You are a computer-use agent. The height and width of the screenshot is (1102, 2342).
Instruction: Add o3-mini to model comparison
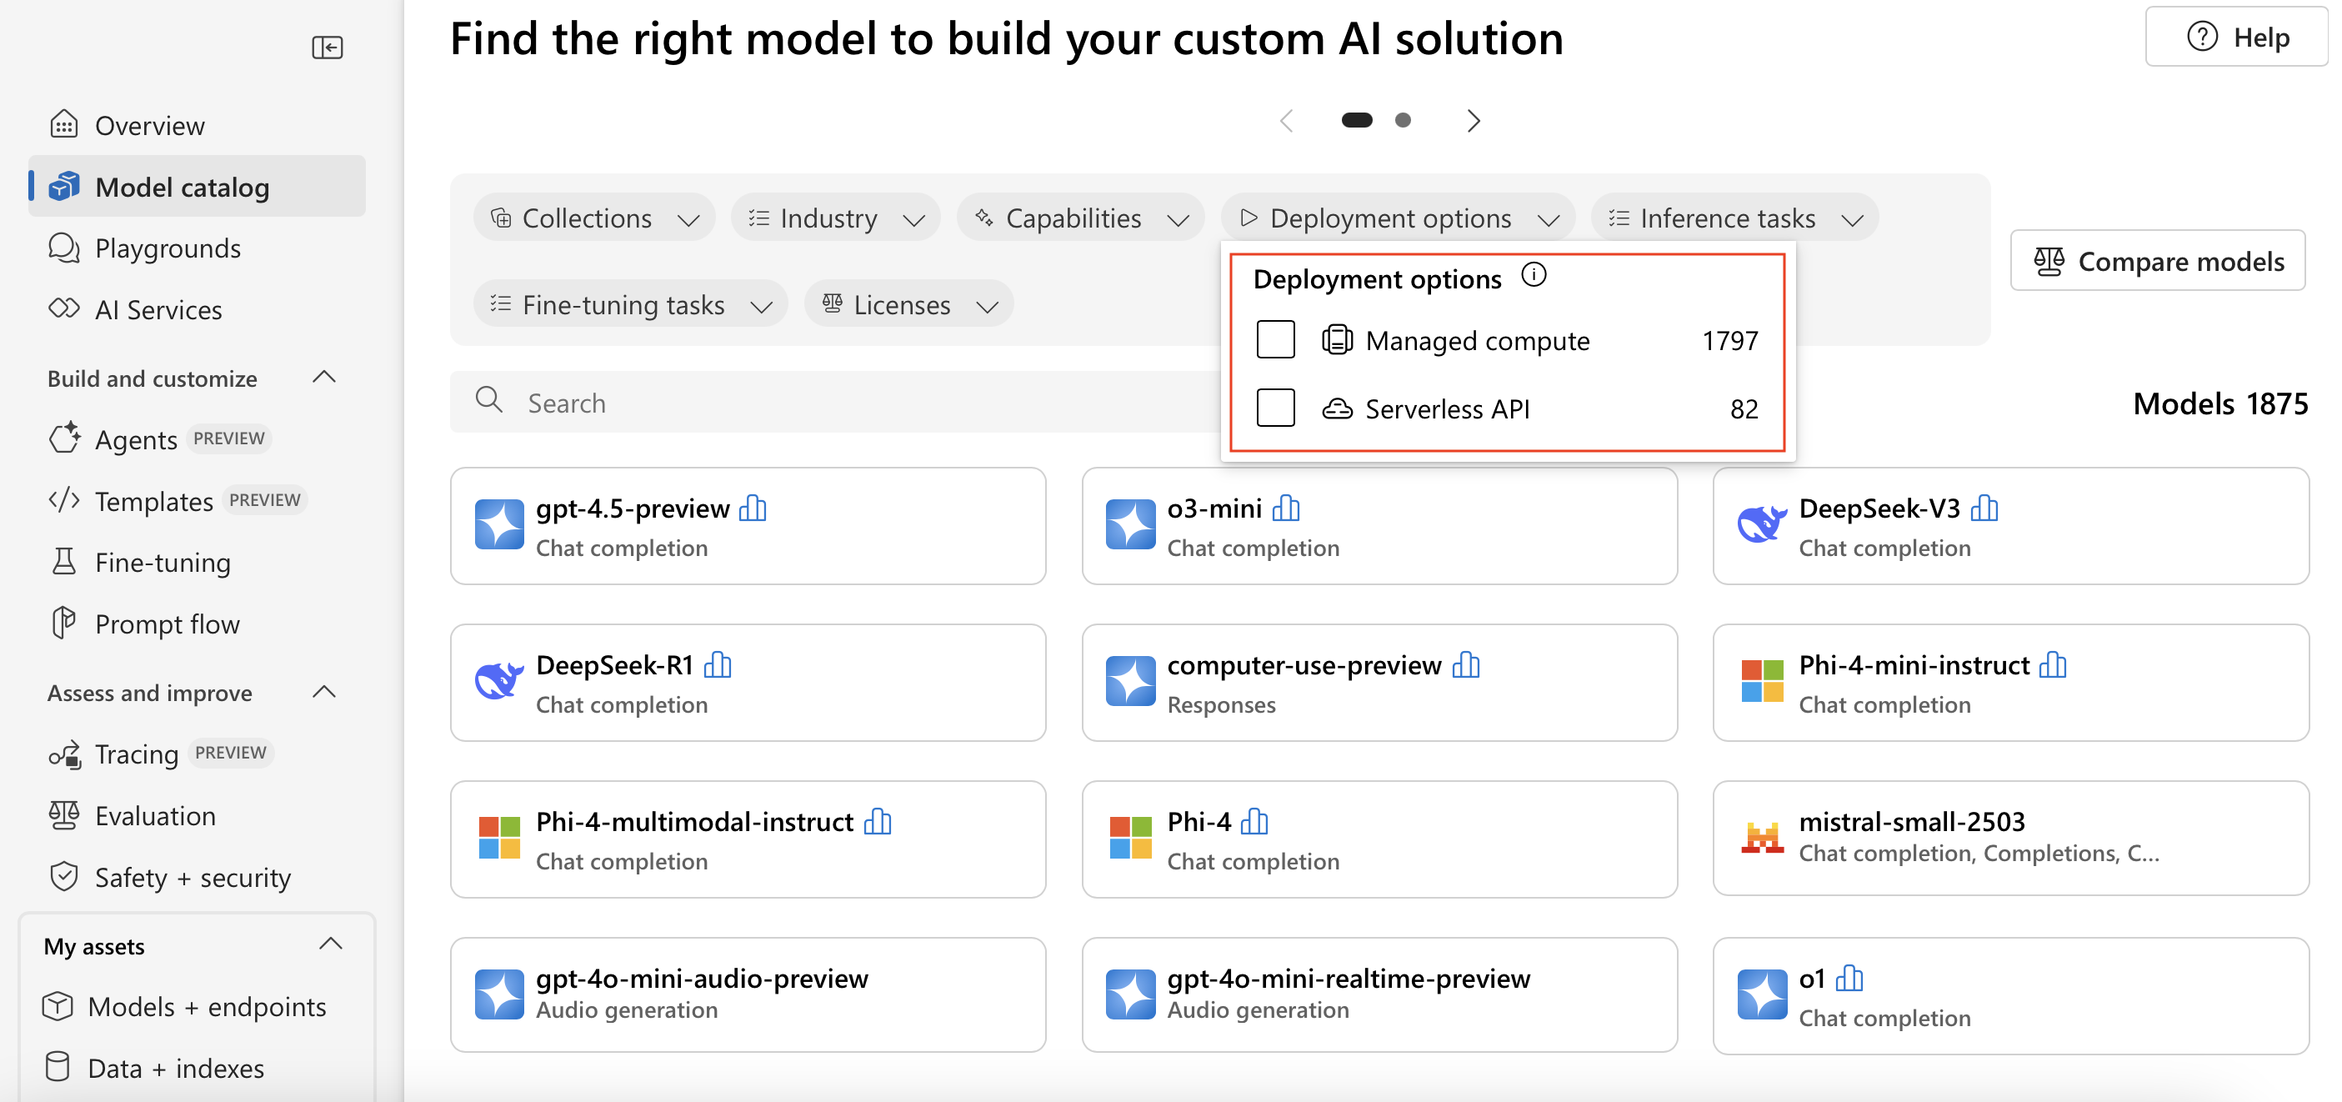(1285, 508)
